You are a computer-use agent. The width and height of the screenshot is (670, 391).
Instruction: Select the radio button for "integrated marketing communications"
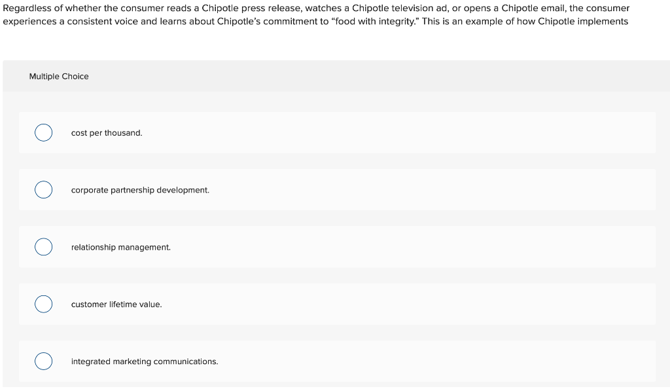pyautogui.click(x=43, y=361)
